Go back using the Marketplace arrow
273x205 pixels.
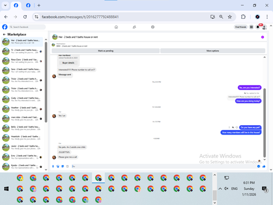(4, 34)
